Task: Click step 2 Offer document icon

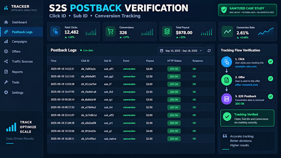Action: pos(226,80)
